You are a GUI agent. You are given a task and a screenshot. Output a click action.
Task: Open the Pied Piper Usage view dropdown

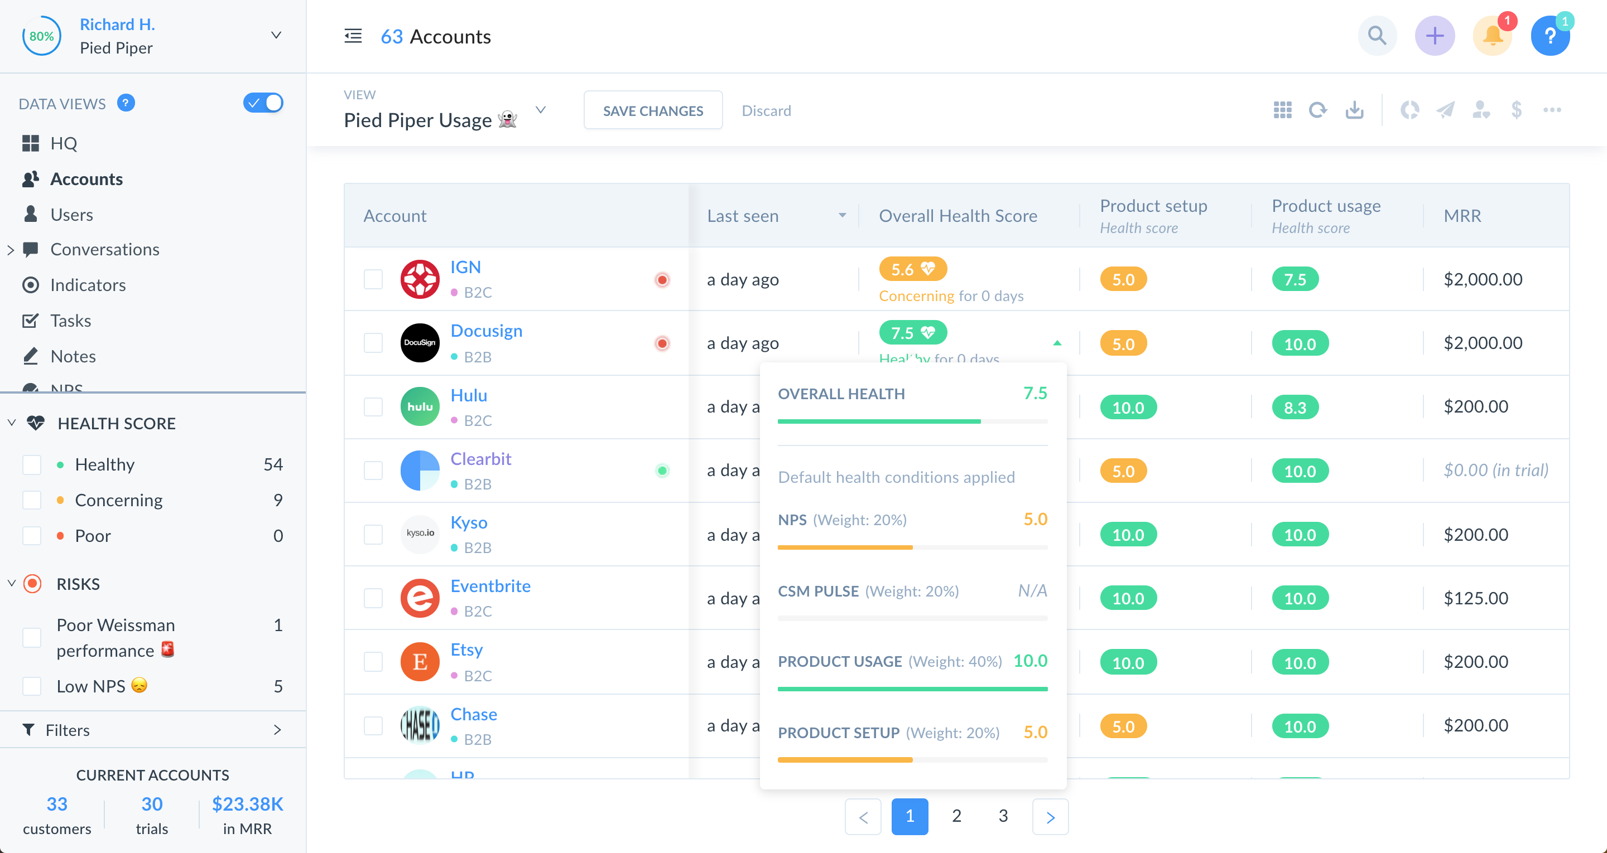pos(540,110)
